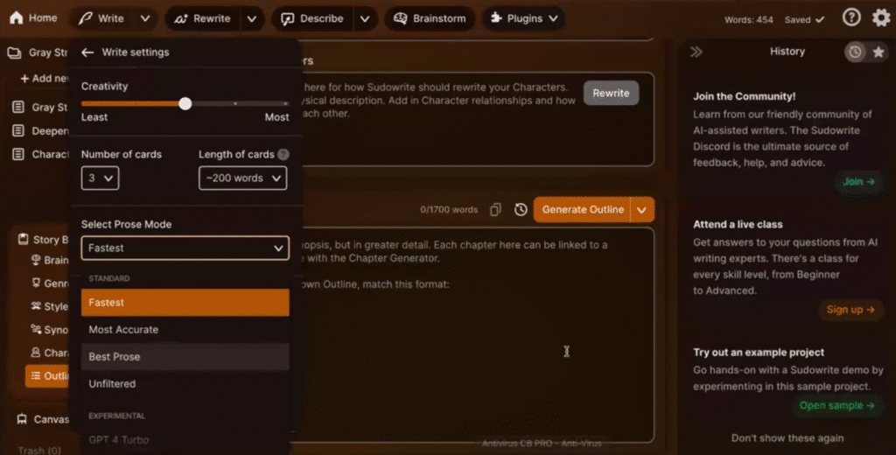Viewport: 896px width, 455px height.
Task: Expand the Generate Outline dropdown arrow
Action: 641,210
